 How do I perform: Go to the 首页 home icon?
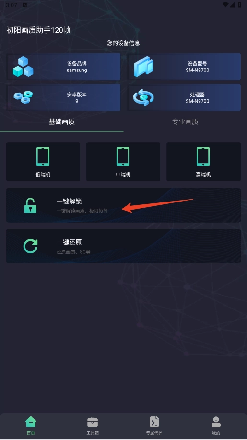pos(31,421)
